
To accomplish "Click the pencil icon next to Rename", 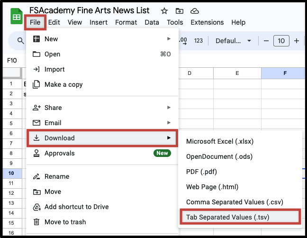I will [x=36, y=176].
